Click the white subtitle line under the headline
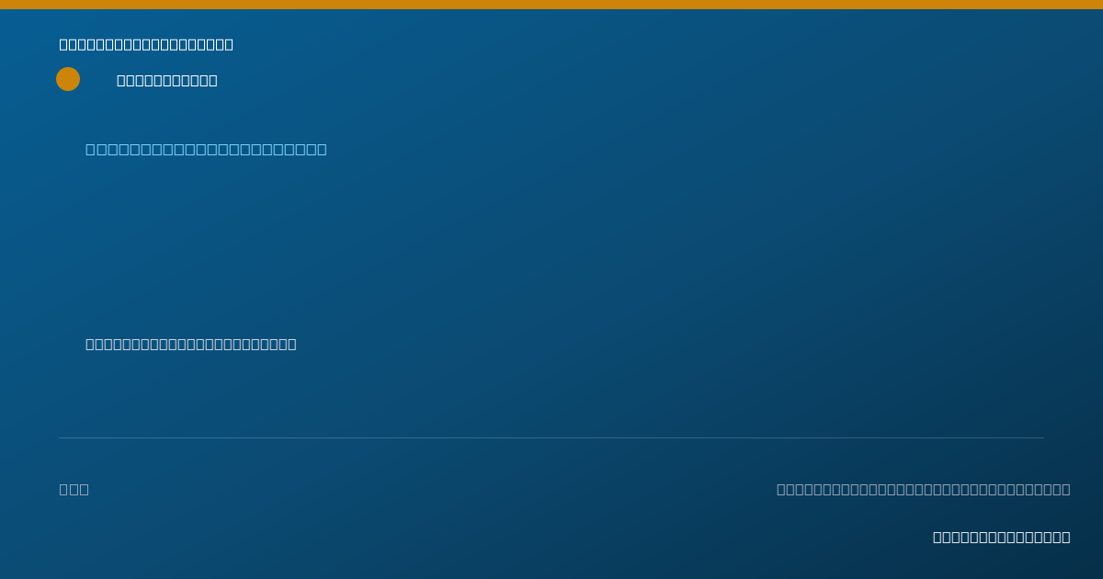The width and height of the screenshot is (1103, 579). click(x=191, y=344)
